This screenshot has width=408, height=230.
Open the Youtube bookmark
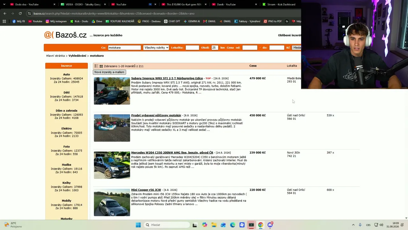click(35, 21)
